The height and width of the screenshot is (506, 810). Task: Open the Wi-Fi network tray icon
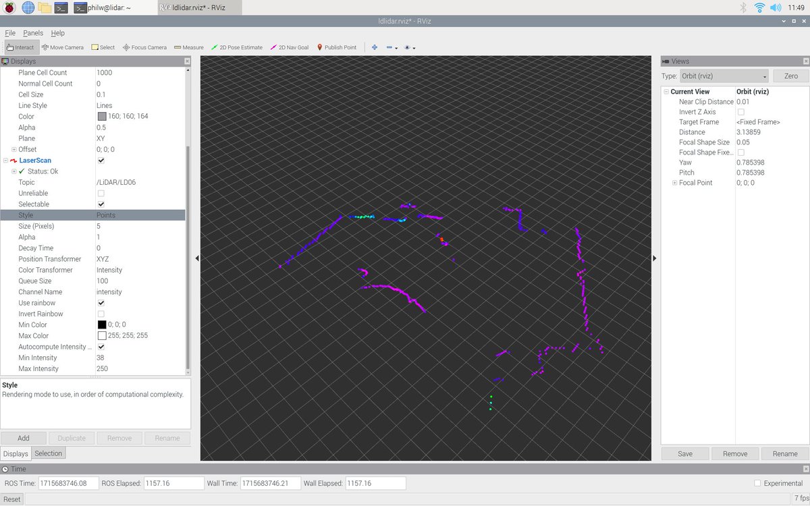[x=759, y=7]
